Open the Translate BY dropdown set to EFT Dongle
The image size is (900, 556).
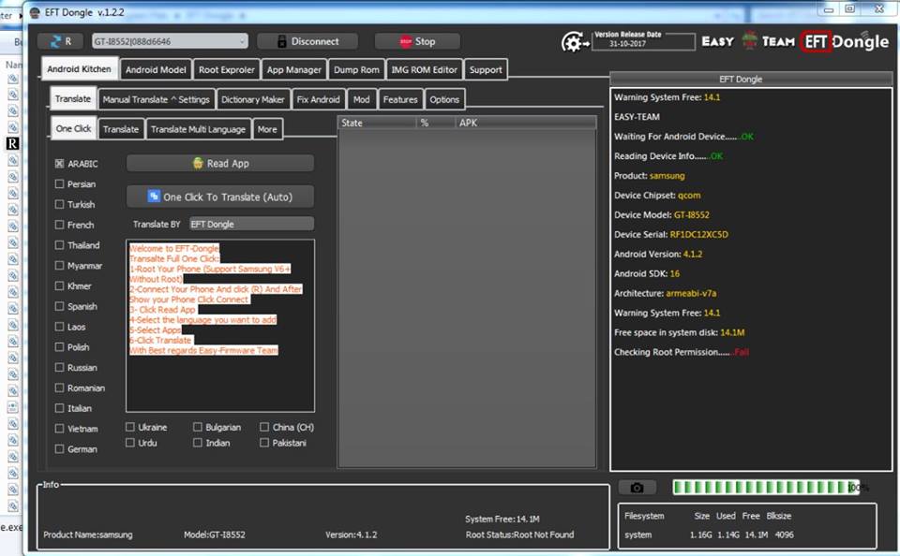[250, 224]
